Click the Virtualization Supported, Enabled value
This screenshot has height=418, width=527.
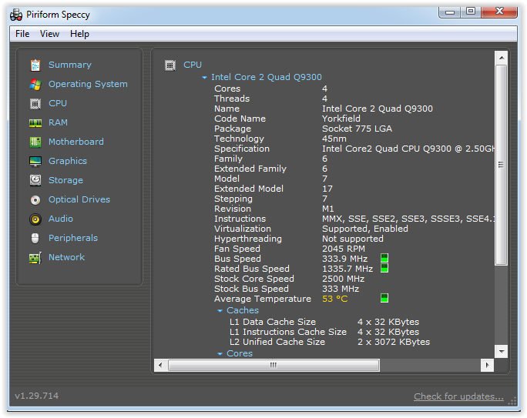click(365, 229)
